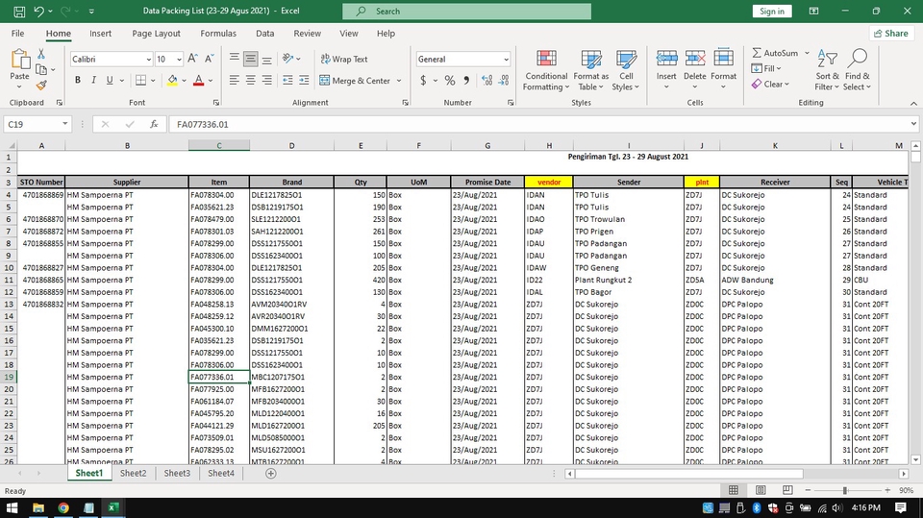Viewport: 923px width, 518px height.
Task: Toggle Align Left
Action: point(235,80)
